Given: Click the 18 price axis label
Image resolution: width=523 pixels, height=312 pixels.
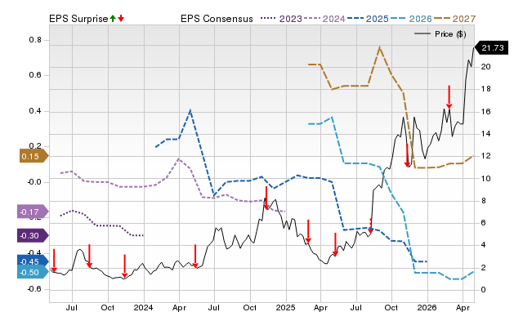Looking at the screenshot, I should point(486,89).
